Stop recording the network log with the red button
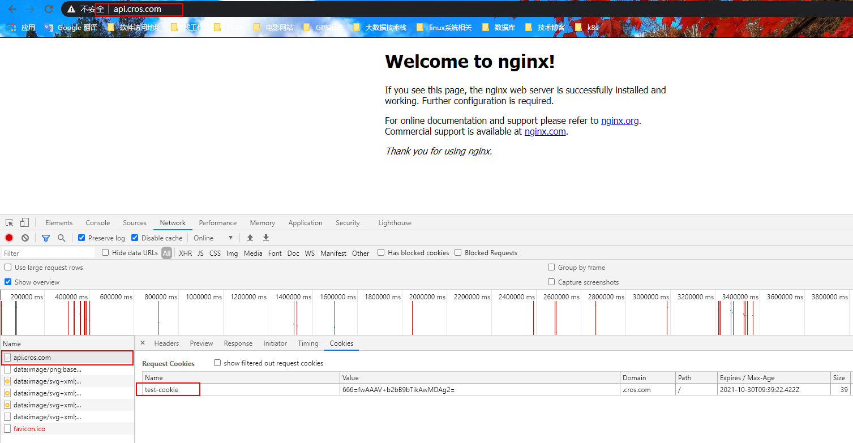853x443 pixels. click(9, 238)
